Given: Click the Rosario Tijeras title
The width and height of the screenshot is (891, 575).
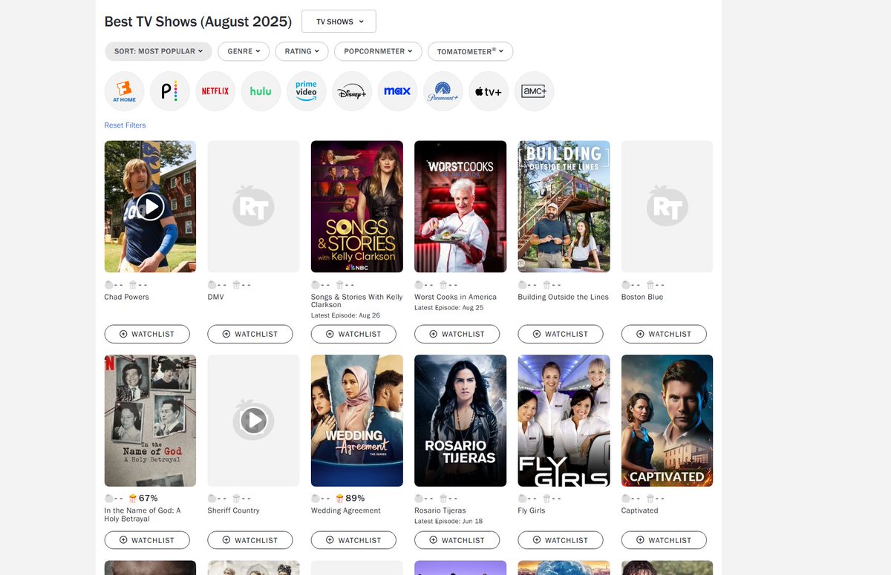Looking at the screenshot, I should coord(440,510).
